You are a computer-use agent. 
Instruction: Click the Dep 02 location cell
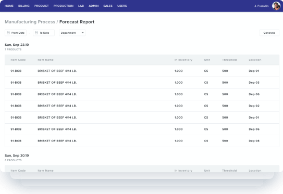254,106
